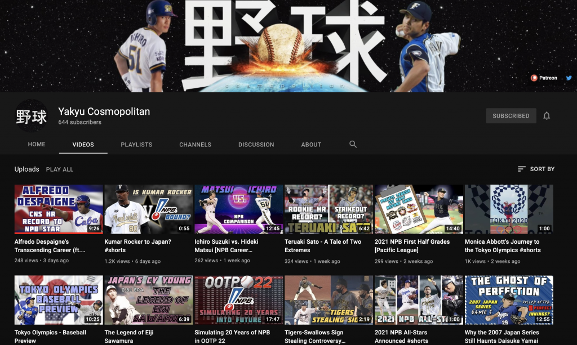Open the channel search magnifier icon

(x=353, y=144)
